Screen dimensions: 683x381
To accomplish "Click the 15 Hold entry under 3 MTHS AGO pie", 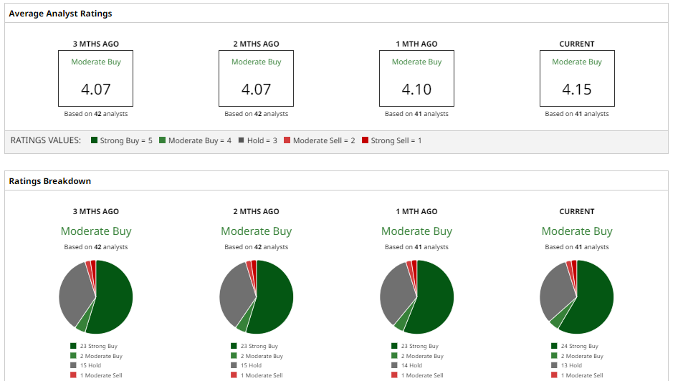I will (x=90, y=365).
